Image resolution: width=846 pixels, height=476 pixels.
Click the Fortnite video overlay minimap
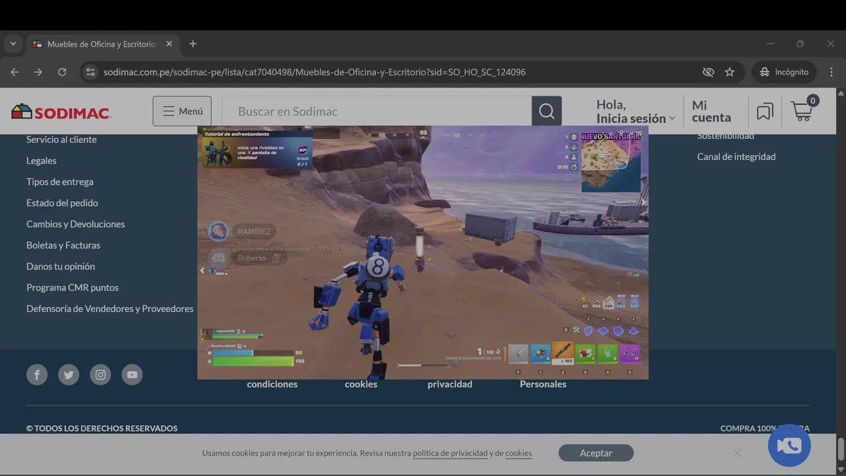611,163
